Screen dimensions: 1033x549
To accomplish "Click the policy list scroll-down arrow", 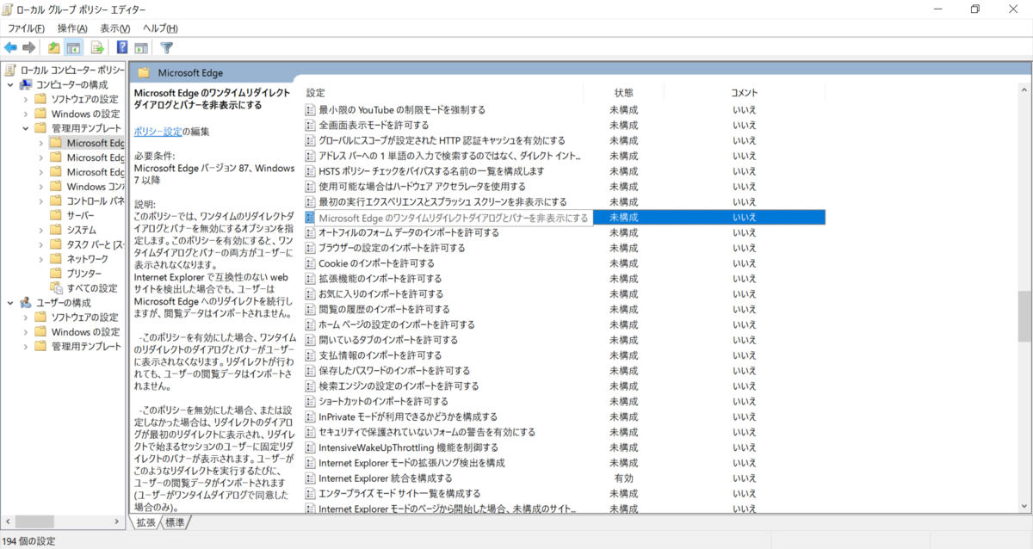I will point(1024,506).
